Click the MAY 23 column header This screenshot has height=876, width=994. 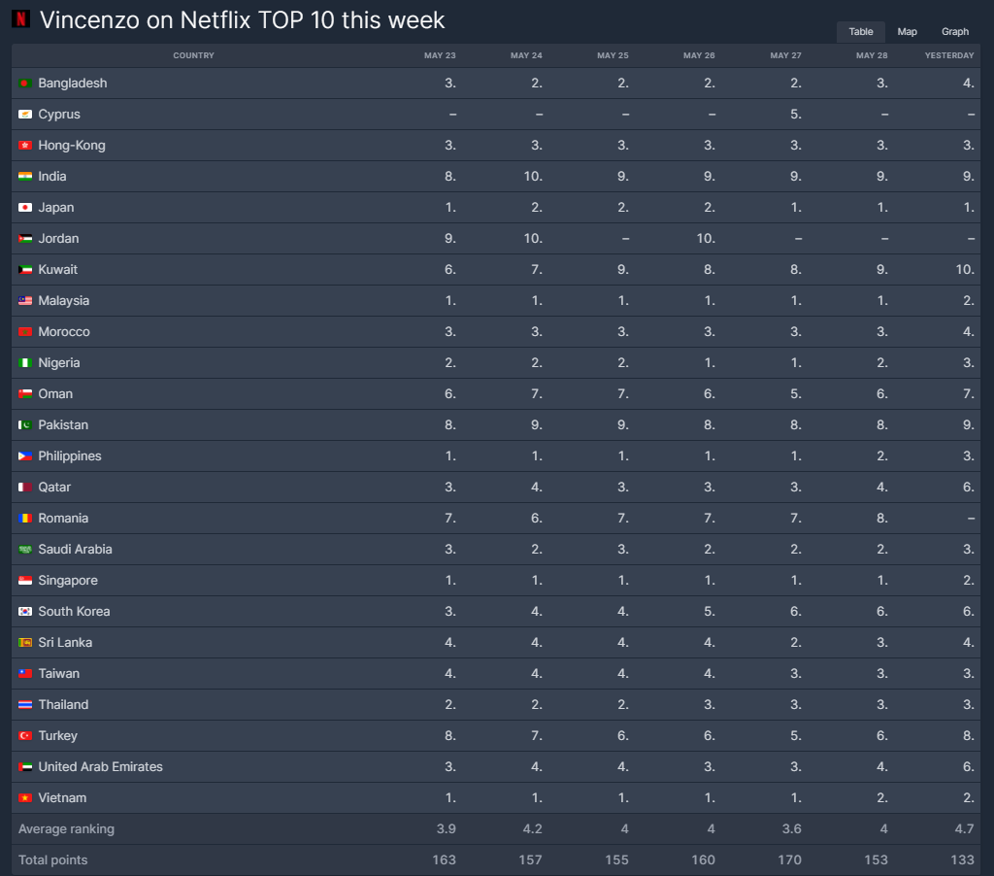click(440, 55)
